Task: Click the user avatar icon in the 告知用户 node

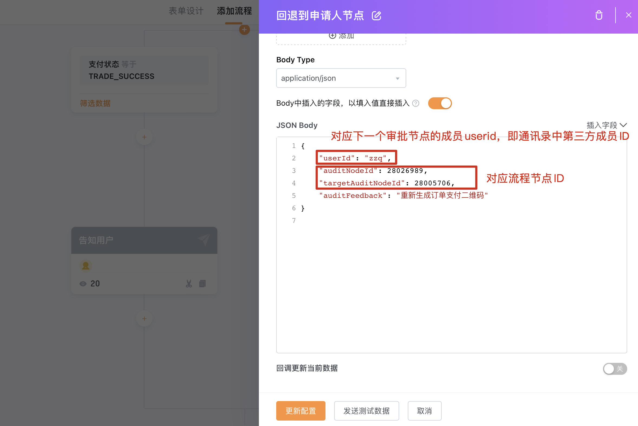Action: 86,265
